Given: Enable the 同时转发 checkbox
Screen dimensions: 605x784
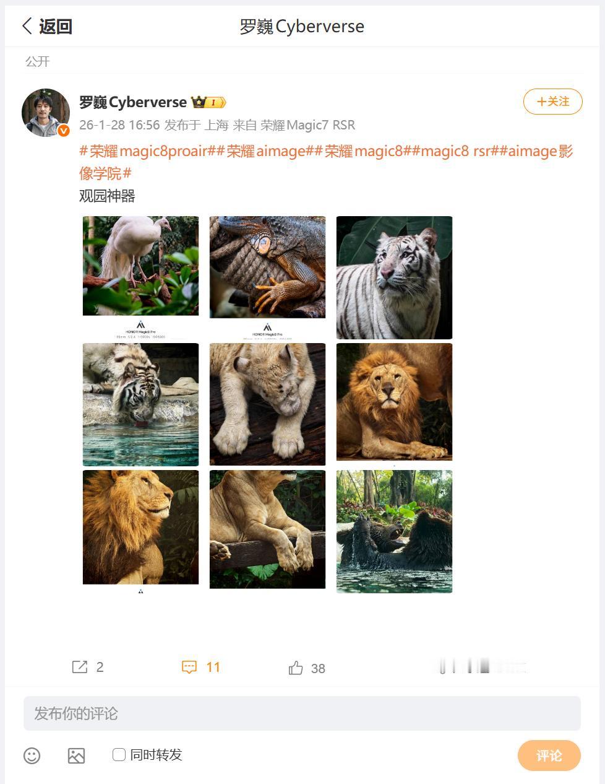Looking at the screenshot, I should point(119,754).
